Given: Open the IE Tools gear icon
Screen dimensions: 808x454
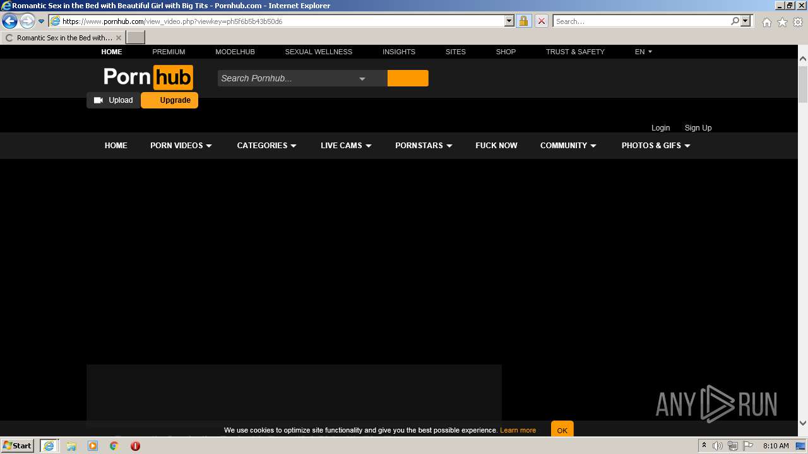Looking at the screenshot, I should pyautogui.click(x=798, y=22).
